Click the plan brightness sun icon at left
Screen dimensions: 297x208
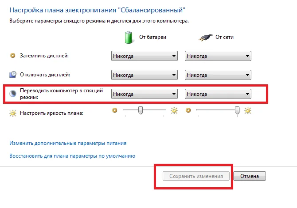coord(12,113)
